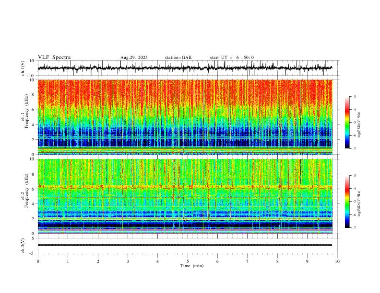Select the "start UT = 6:50:0" text
This screenshot has height=293, width=380.
click(232, 57)
